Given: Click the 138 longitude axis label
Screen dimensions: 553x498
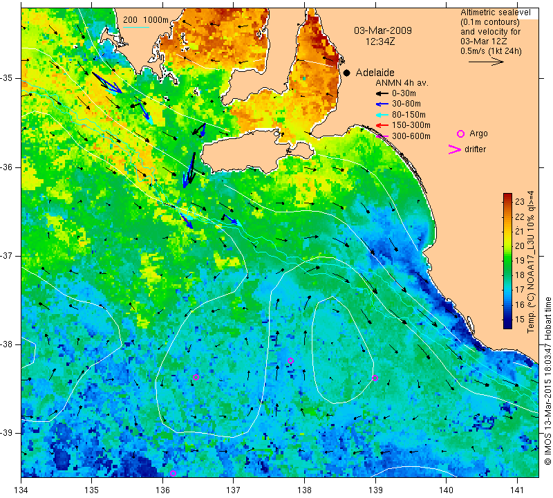Looking at the screenshot, I should [x=304, y=490].
